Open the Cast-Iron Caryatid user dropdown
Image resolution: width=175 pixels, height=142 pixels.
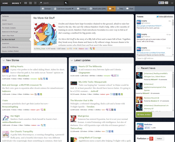pyautogui.click(x=64, y=8)
